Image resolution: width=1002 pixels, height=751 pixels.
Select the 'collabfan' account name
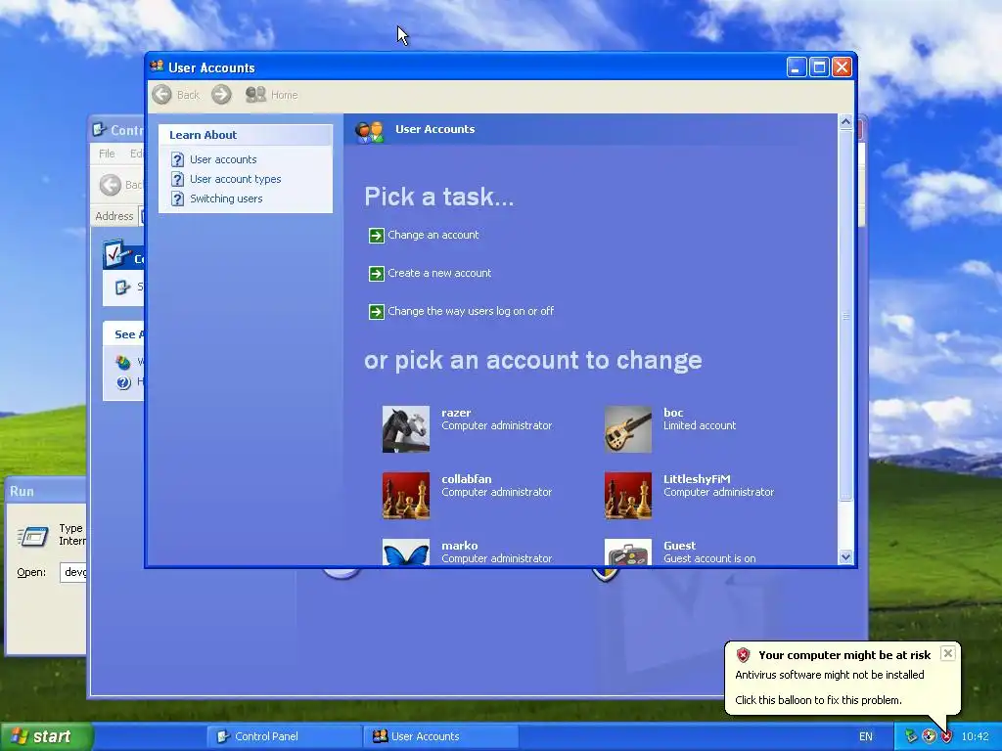click(x=467, y=479)
